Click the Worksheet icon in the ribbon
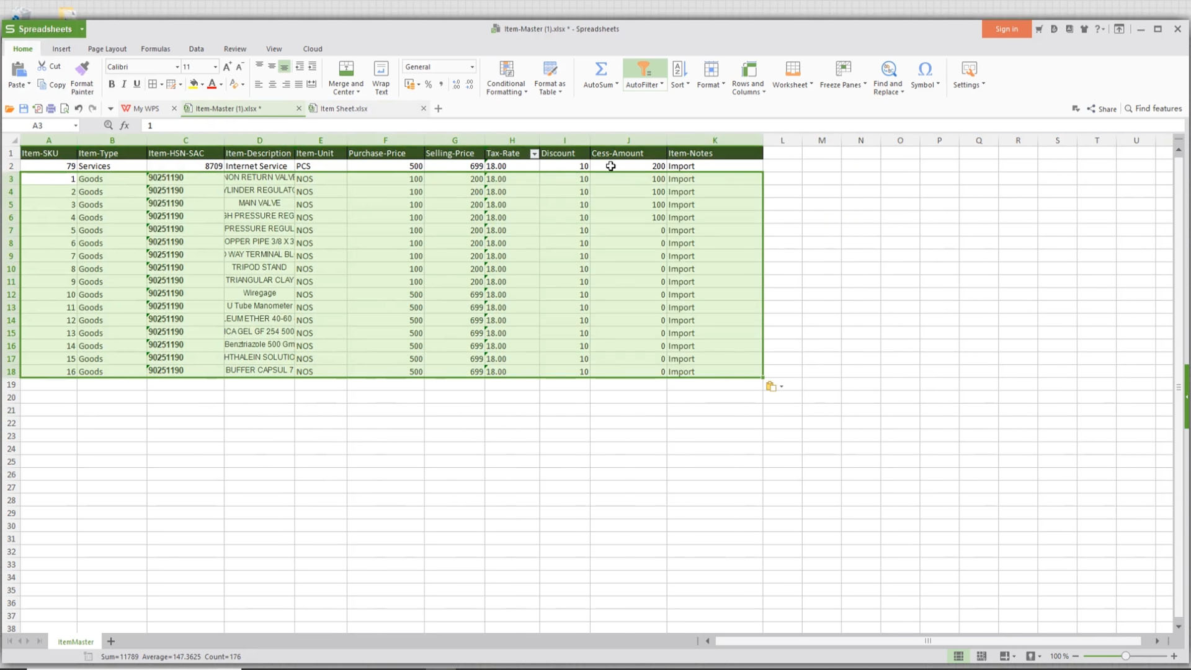Screen dimensions: 1191x670 (792, 68)
